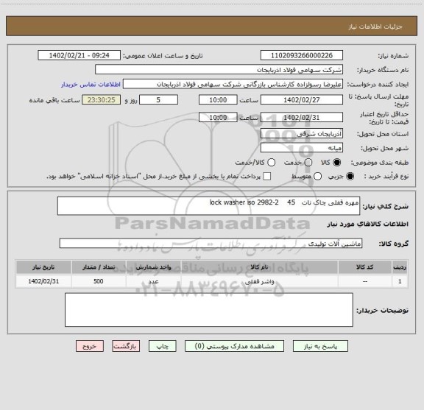Click the table date cell 1402/02/31
This screenshot has height=410, width=424.
click(x=43, y=281)
